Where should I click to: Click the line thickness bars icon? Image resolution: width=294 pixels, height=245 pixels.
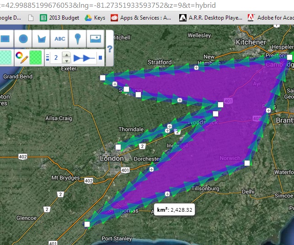48,58
